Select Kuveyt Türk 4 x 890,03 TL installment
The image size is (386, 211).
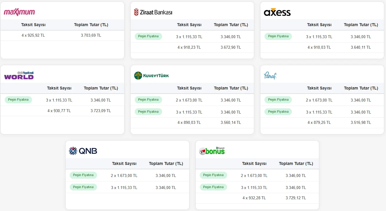point(189,123)
